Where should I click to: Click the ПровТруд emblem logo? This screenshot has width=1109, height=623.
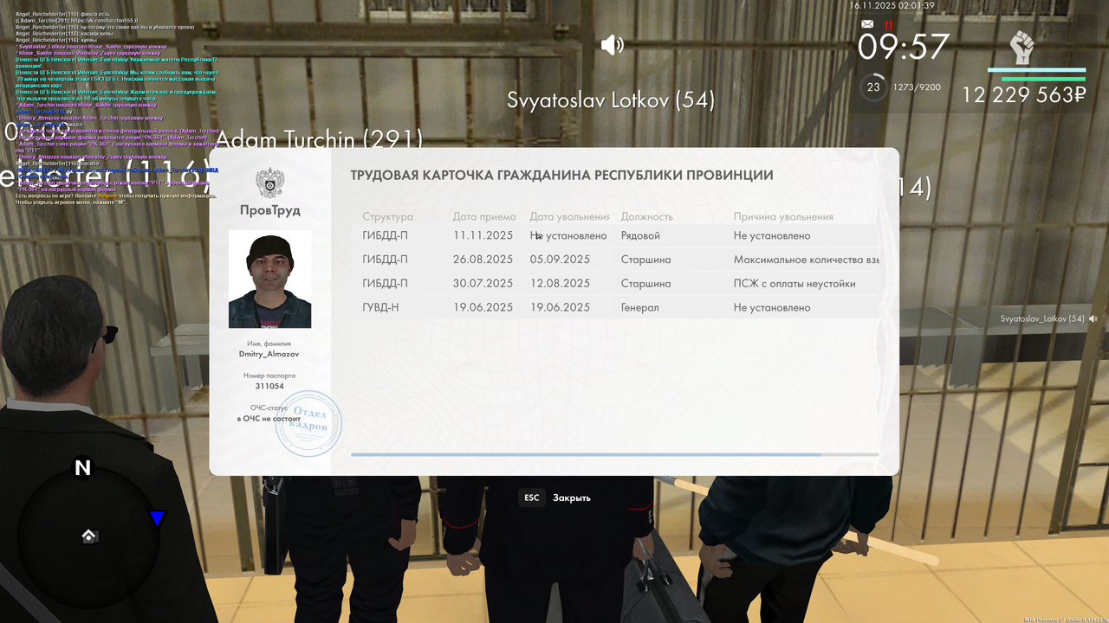[269, 183]
